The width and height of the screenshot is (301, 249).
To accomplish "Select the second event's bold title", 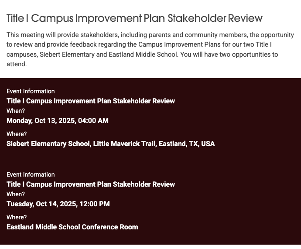I will [x=91, y=184].
